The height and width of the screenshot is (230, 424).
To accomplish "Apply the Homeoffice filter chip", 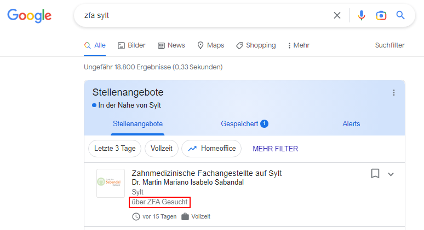I will tap(211, 149).
